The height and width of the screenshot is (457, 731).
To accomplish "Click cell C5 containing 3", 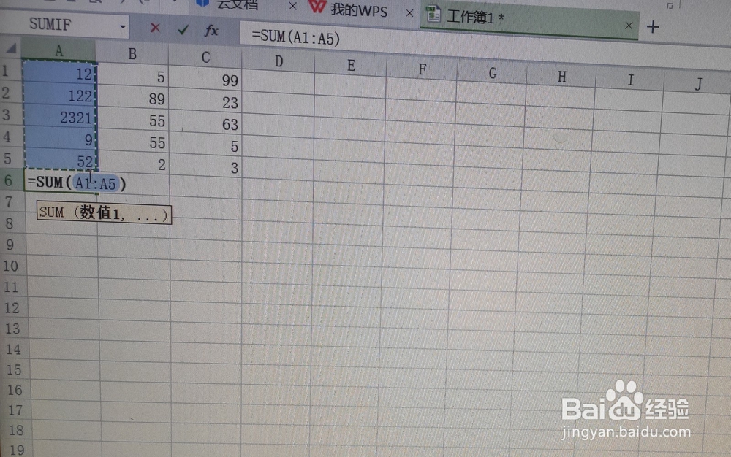I will tap(205, 166).
